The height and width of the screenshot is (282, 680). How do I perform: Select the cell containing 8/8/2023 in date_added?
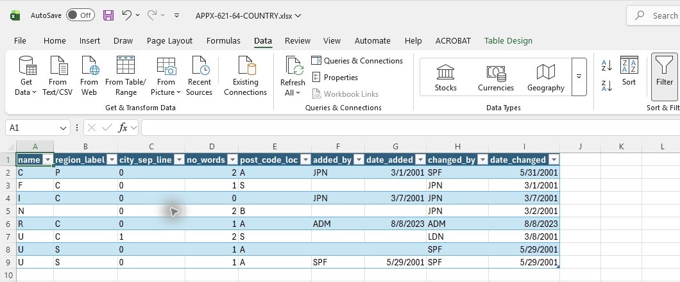pos(395,224)
